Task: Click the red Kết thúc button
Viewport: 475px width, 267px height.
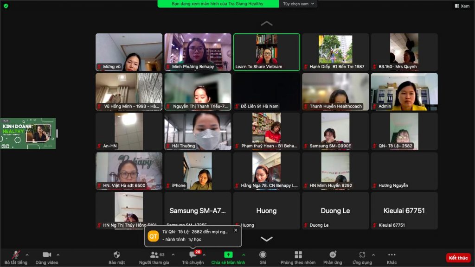Action: (x=458, y=258)
